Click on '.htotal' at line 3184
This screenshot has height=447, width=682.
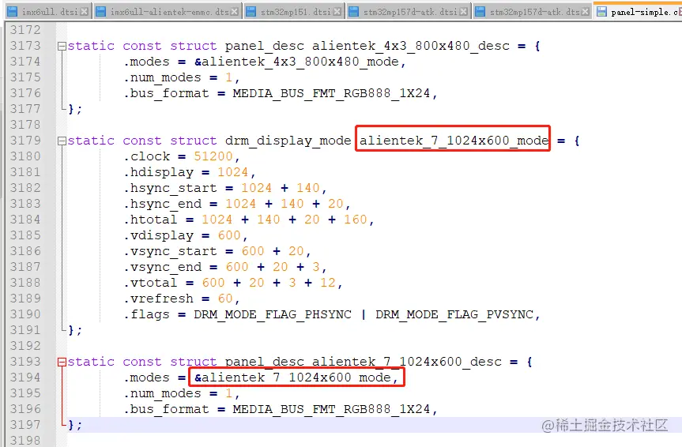pyautogui.click(x=150, y=220)
